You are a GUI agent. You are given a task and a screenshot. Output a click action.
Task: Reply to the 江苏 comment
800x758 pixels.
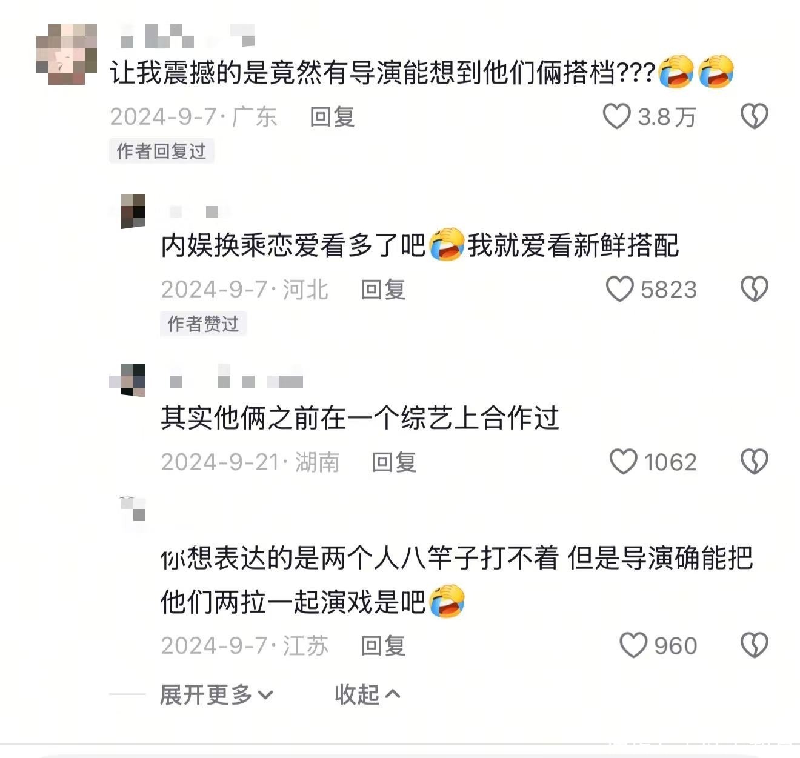[383, 645]
